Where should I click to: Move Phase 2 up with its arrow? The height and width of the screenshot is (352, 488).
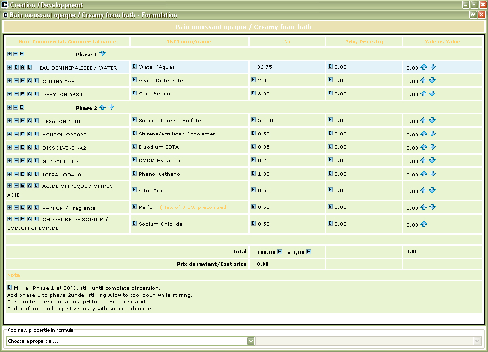[x=102, y=107]
